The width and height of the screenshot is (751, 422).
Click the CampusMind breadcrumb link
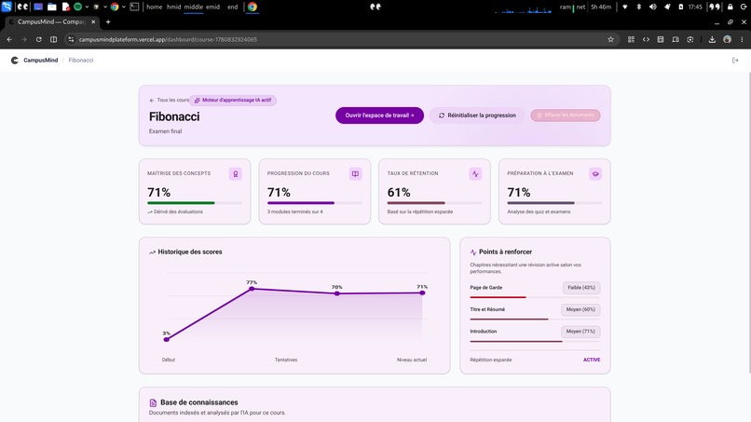tap(40, 61)
